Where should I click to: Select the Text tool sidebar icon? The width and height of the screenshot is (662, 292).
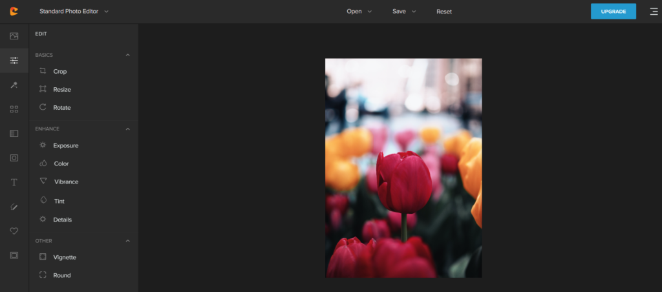pos(14,182)
